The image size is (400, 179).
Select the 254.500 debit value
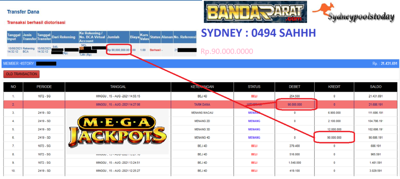coord(295,96)
